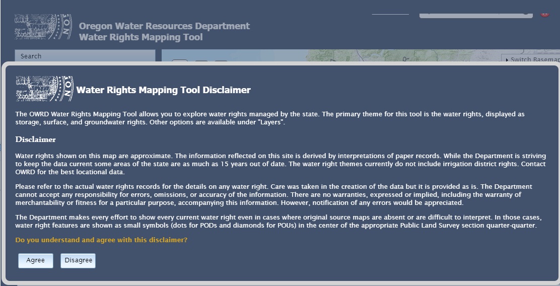Click the 'Disclaimer' subheading text
This screenshot has height=286, width=560.
click(35, 139)
